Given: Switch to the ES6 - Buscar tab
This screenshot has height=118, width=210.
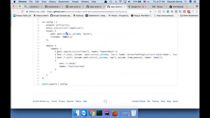Looking at the screenshot, I should point(157,7).
